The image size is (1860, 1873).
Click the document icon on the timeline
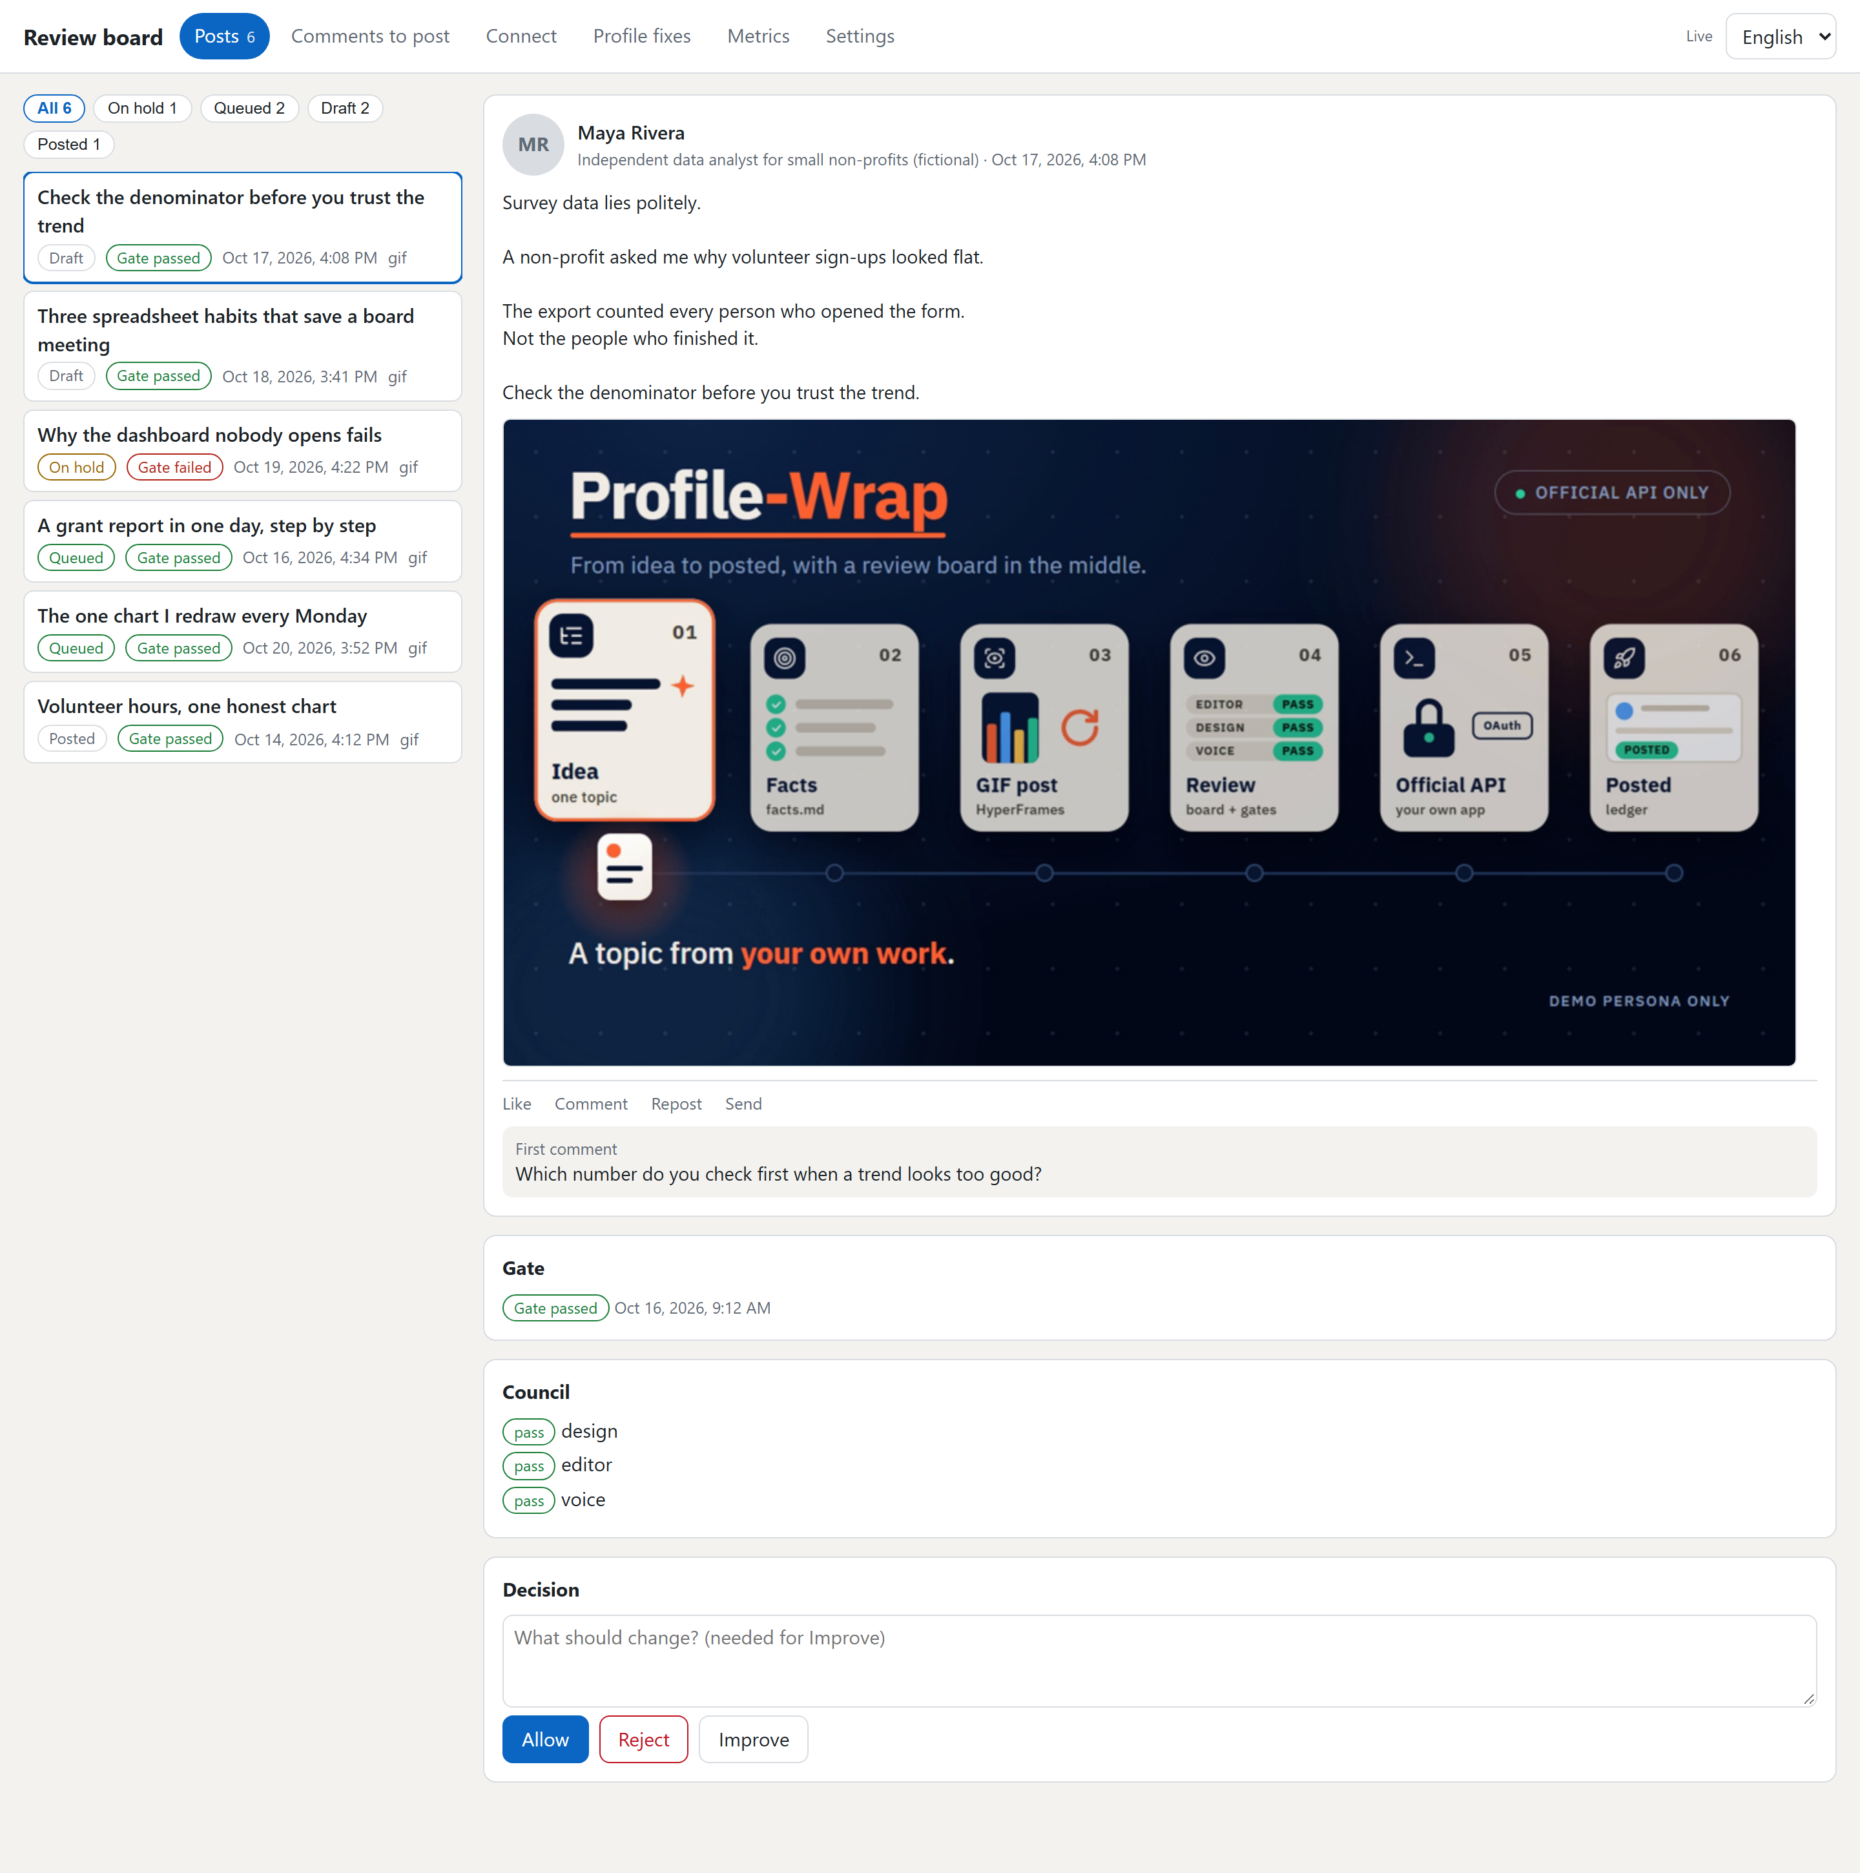[x=625, y=867]
